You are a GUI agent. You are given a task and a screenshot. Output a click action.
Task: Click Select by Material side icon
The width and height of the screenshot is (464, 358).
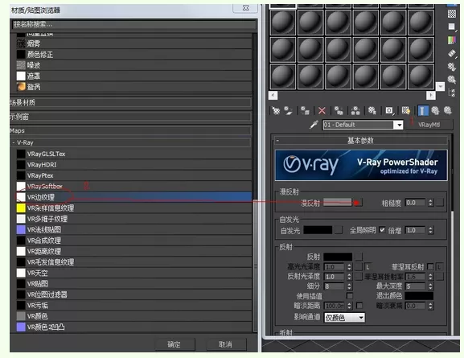(x=452, y=80)
